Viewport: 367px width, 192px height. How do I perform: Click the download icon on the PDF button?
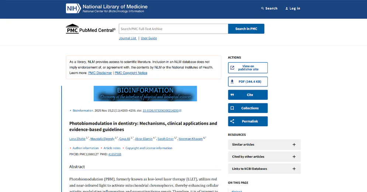[232, 82]
